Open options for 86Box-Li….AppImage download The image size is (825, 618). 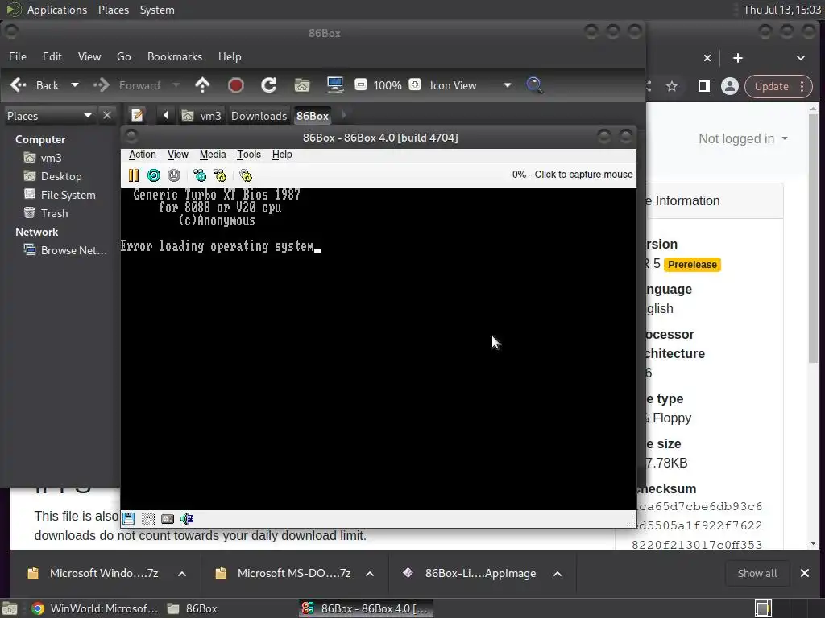[x=558, y=573]
